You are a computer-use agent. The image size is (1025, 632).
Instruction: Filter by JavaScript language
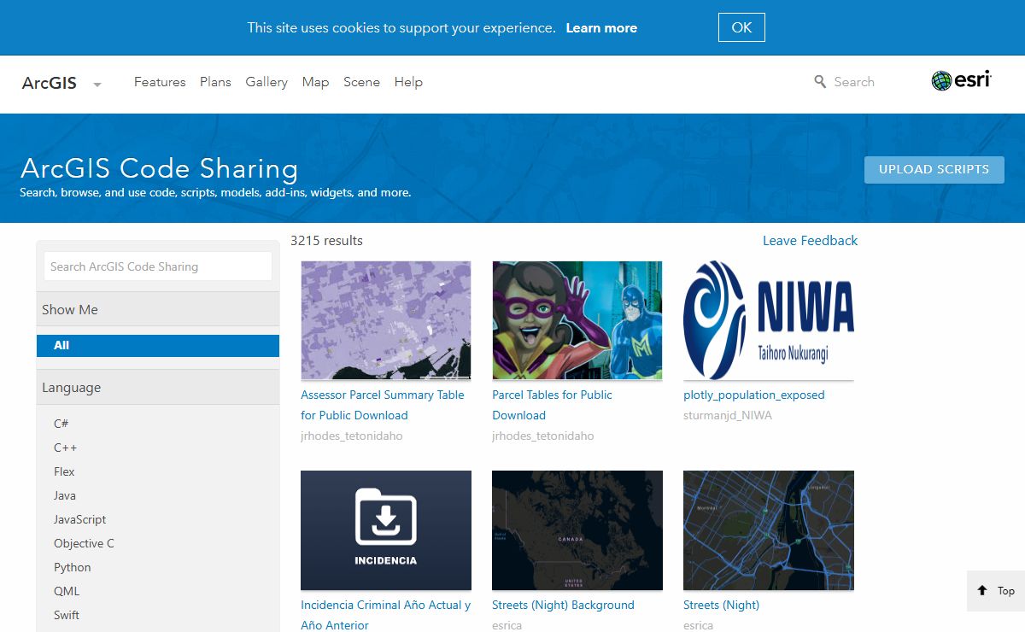coord(80,519)
